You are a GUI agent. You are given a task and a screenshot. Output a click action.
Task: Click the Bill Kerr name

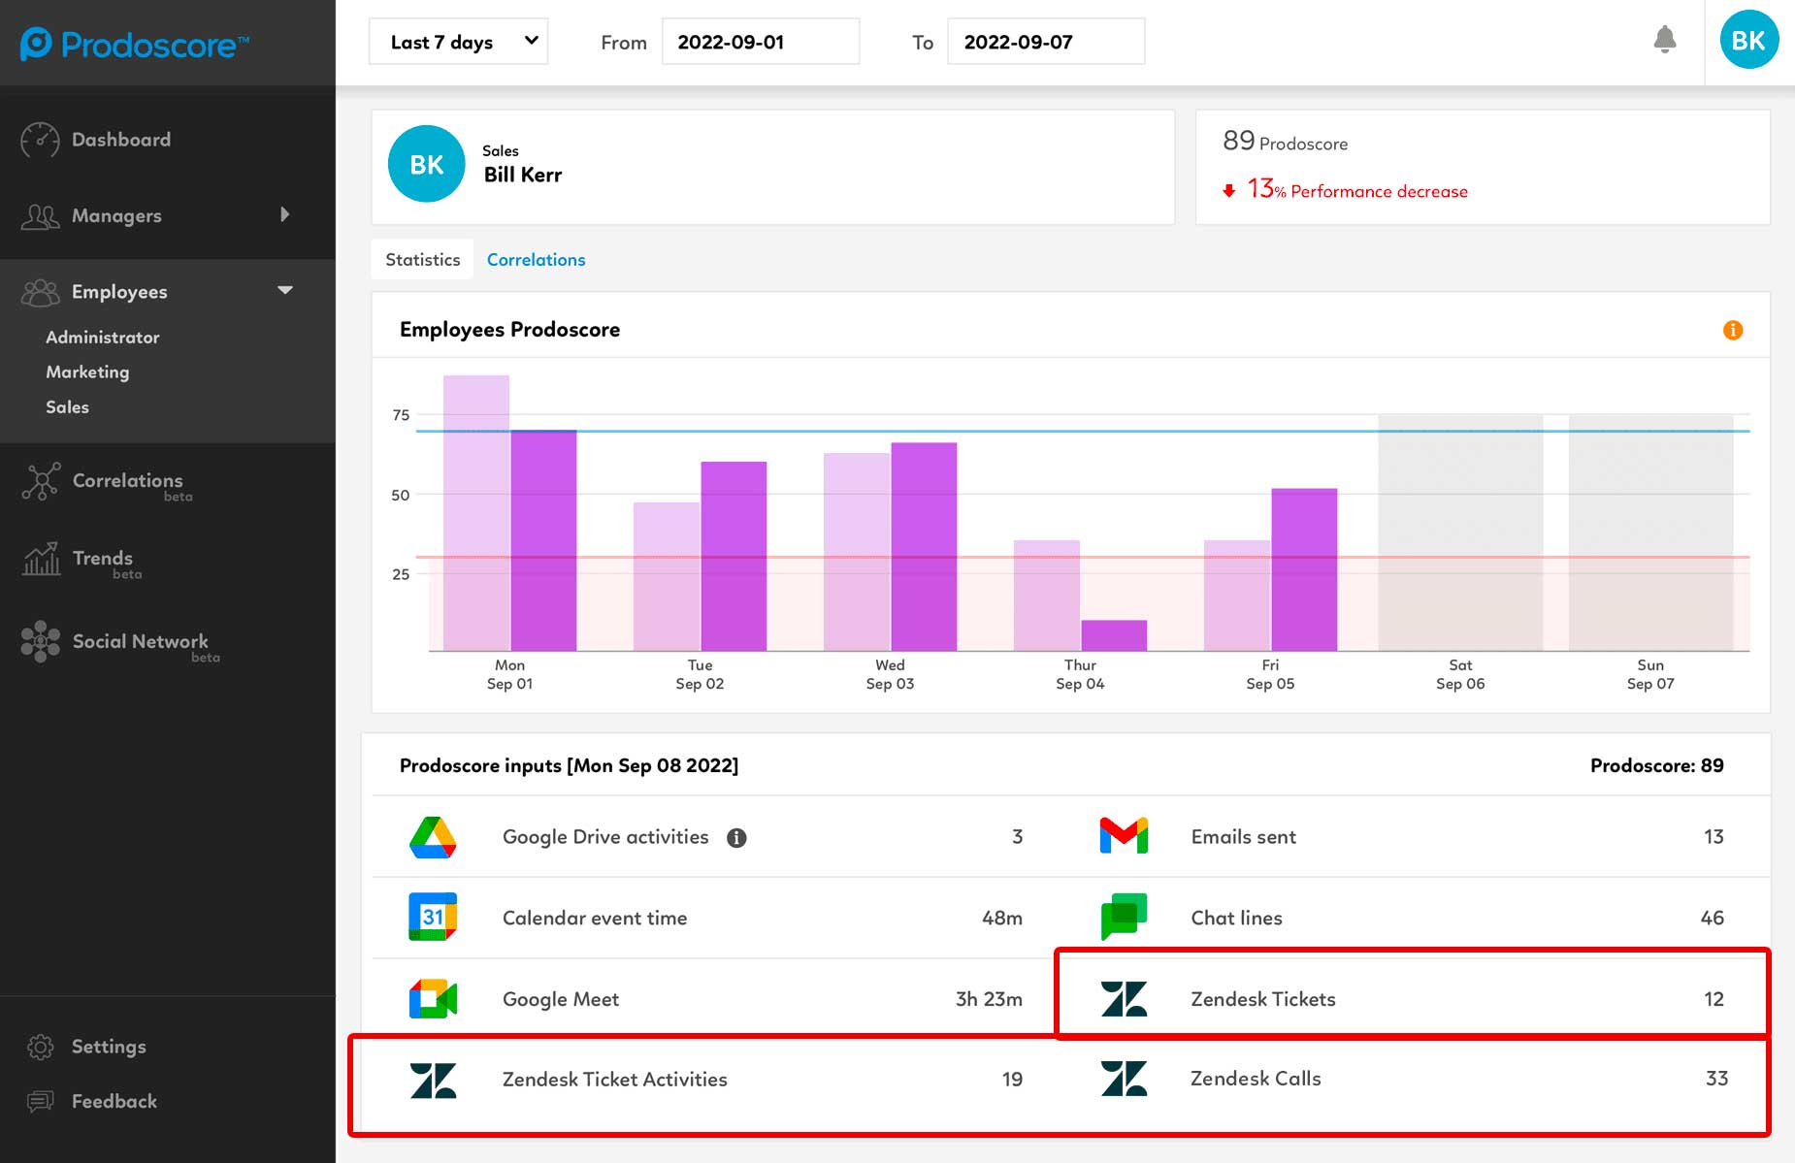[523, 175]
